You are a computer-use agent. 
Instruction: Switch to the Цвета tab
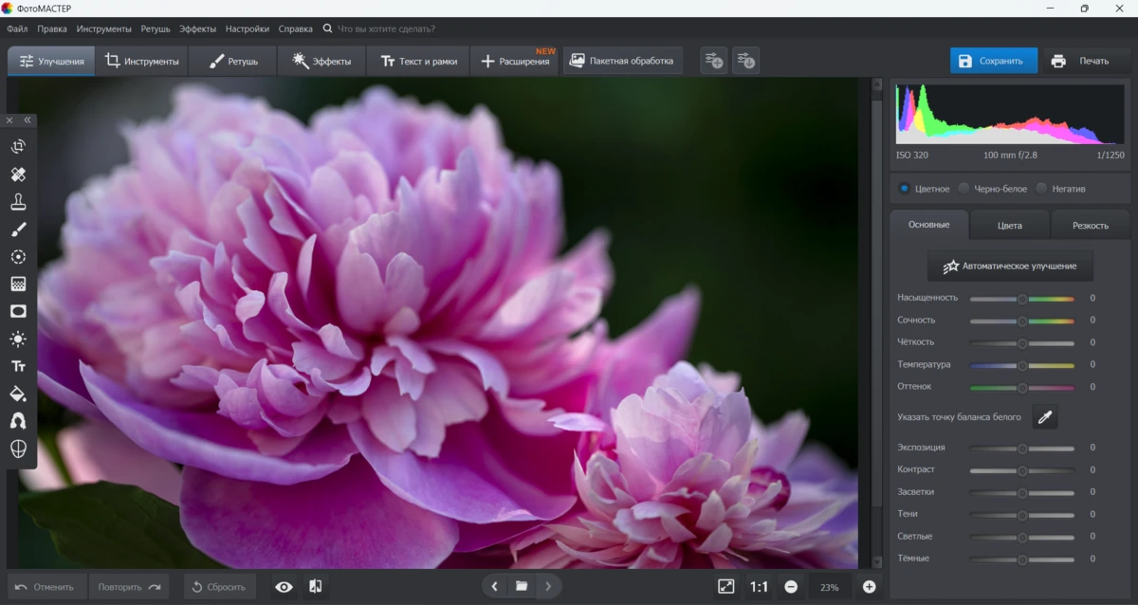tap(1009, 226)
